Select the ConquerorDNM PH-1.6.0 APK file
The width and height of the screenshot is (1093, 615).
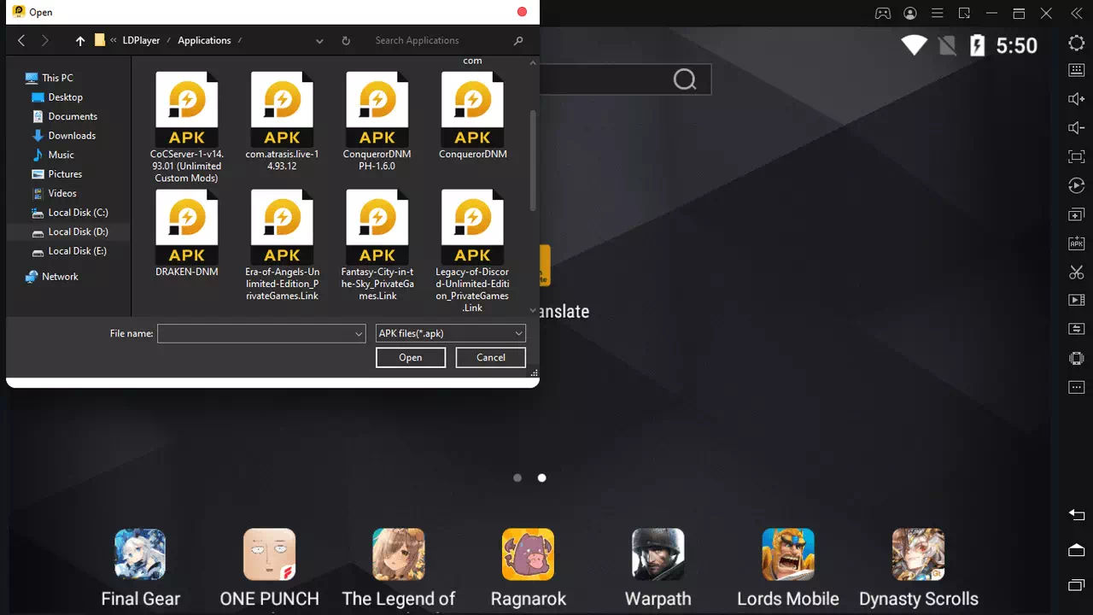coord(377,121)
